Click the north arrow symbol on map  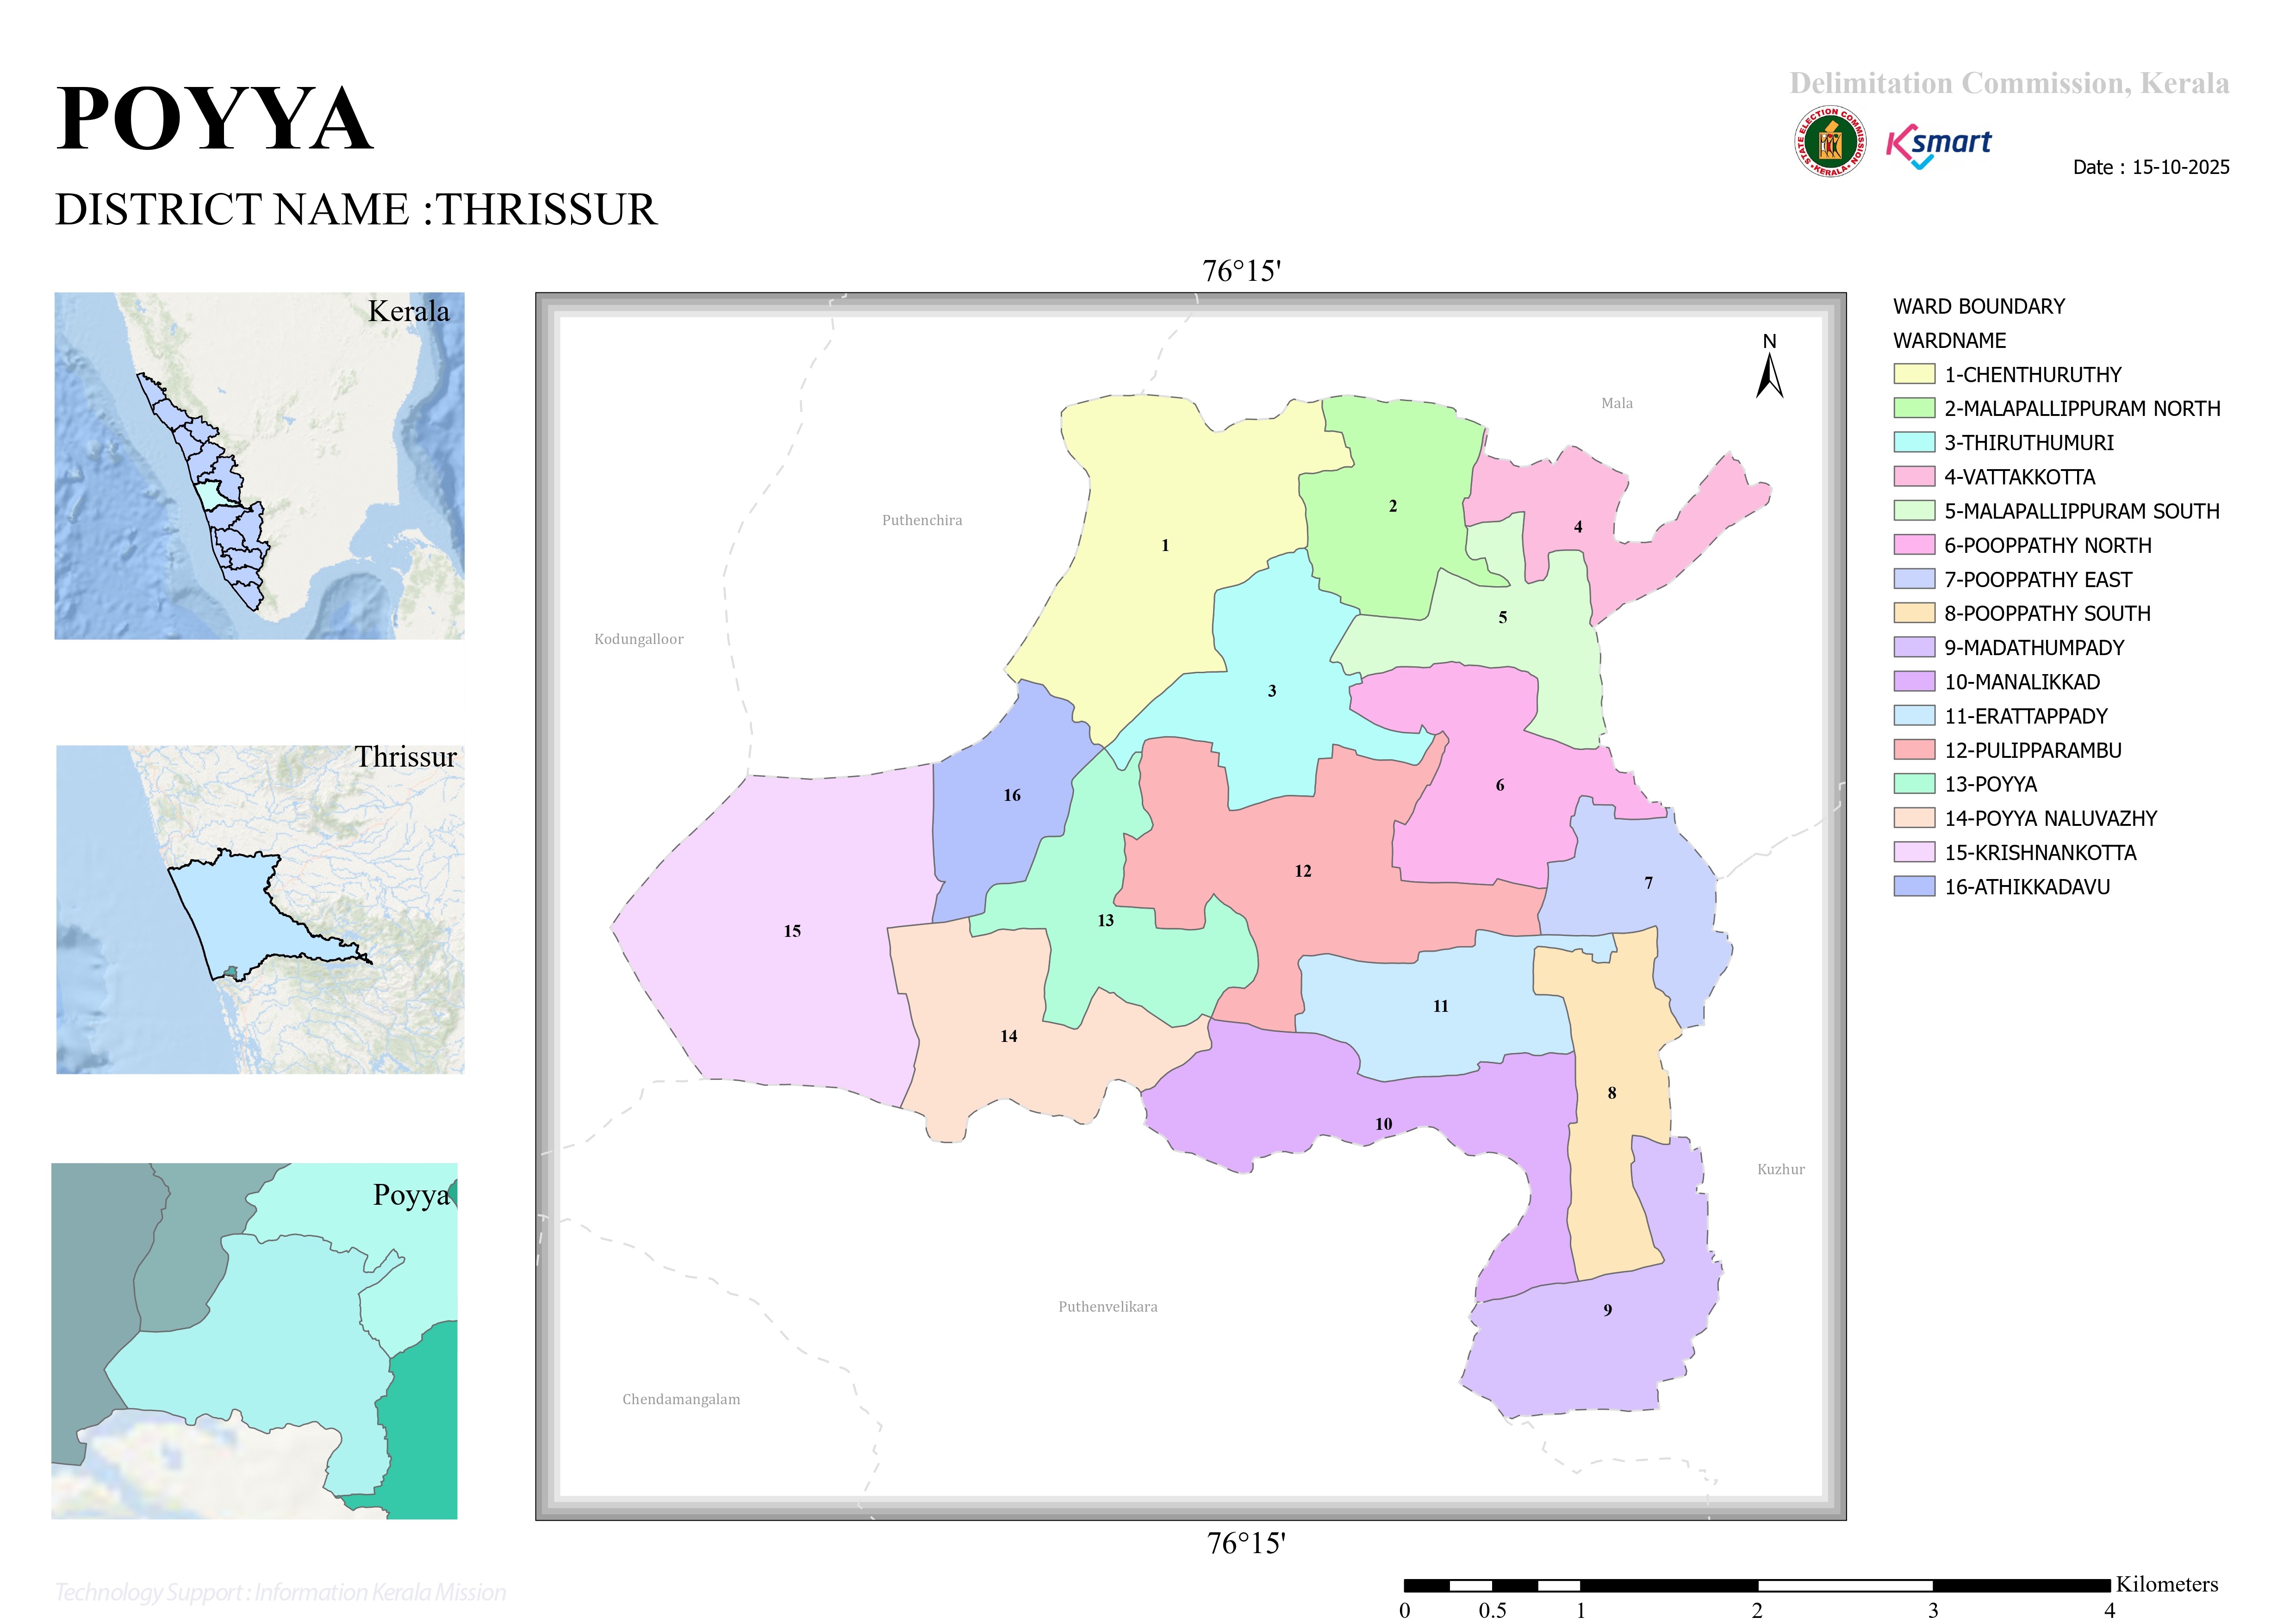1769,366
